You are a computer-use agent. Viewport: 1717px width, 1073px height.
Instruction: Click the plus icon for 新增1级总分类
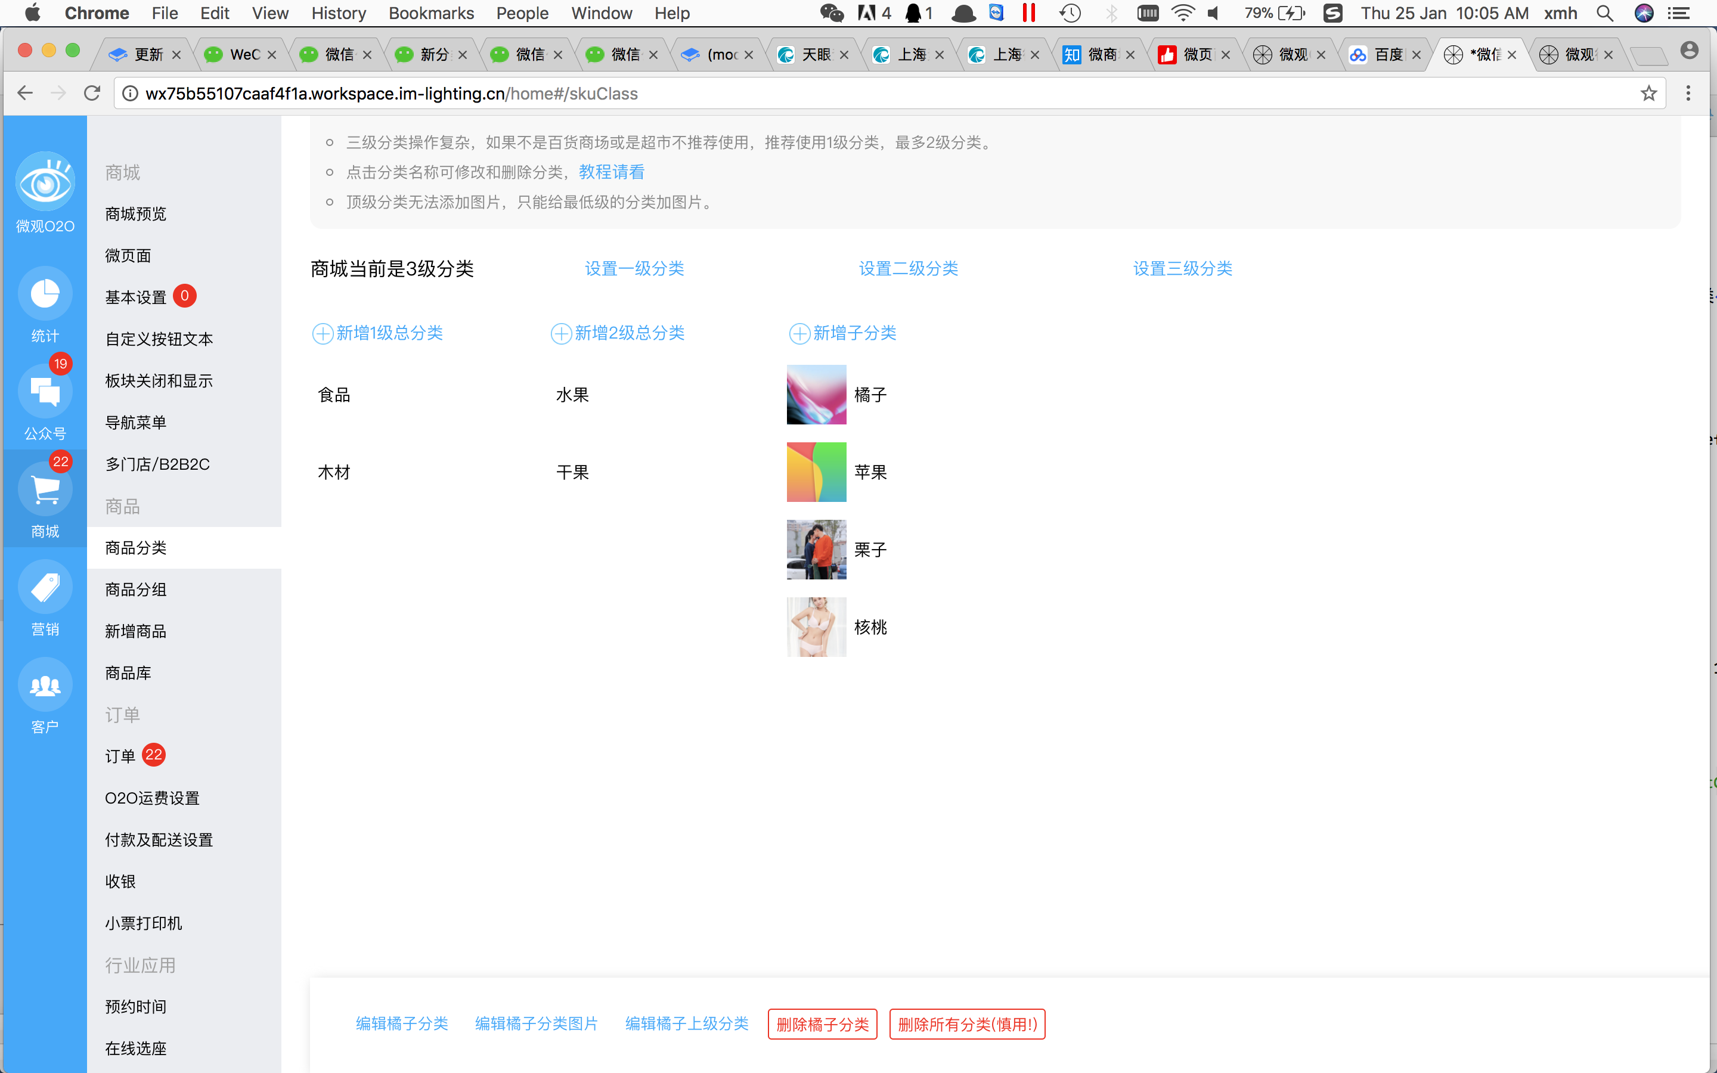(323, 334)
